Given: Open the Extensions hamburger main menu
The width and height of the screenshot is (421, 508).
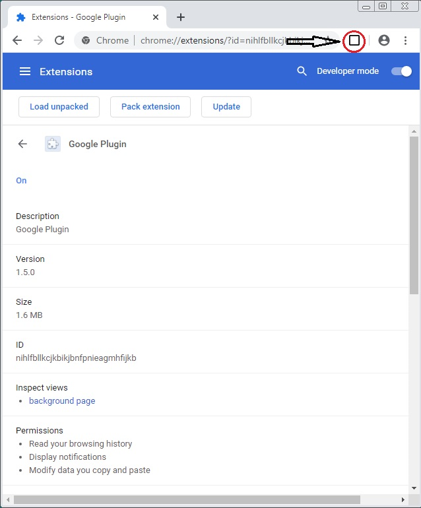Looking at the screenshot, I should 25,71.
